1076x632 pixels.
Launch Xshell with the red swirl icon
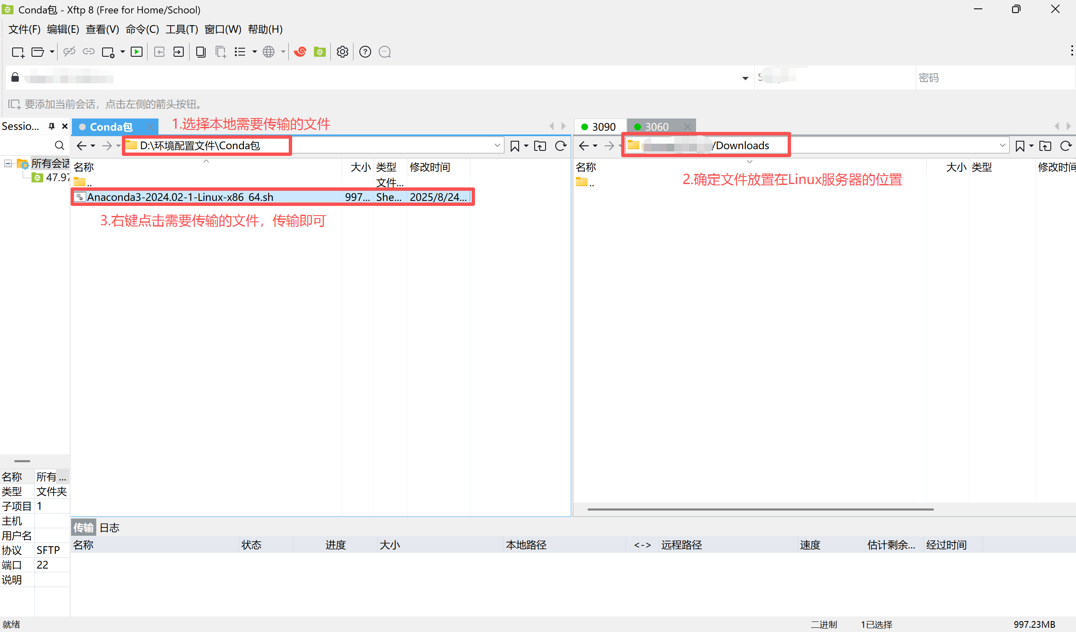(300, 52)
